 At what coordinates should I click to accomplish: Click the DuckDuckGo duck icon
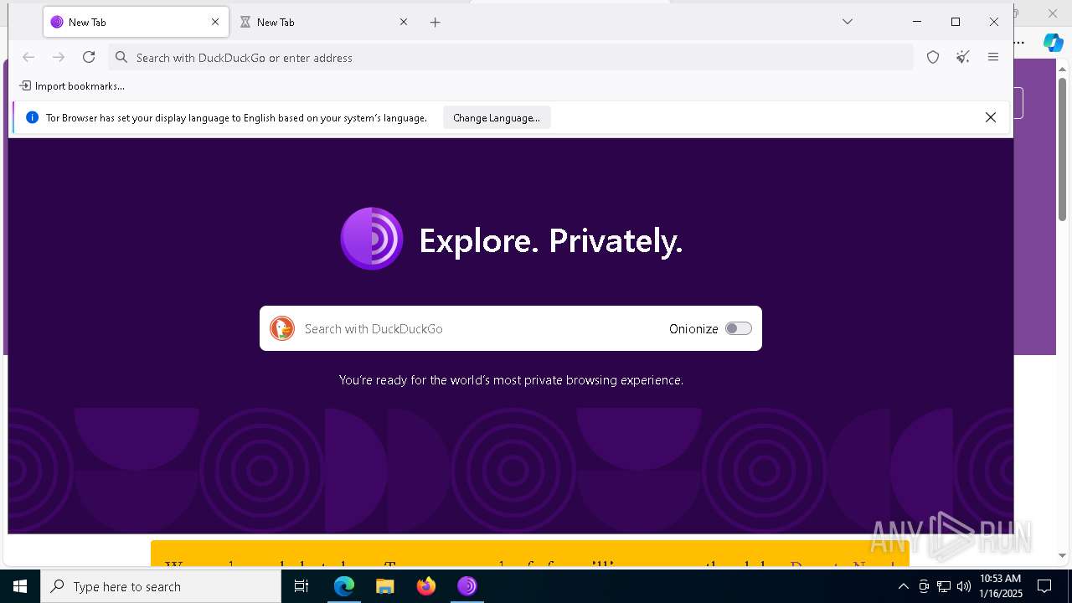click(x=282, y=328)
